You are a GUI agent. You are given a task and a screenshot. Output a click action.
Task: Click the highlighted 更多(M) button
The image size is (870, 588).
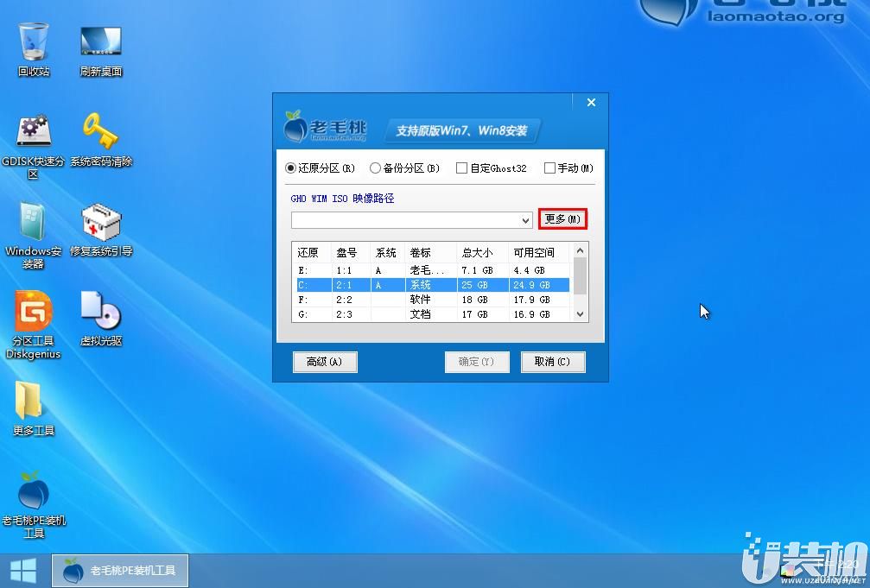coord(562,219)
